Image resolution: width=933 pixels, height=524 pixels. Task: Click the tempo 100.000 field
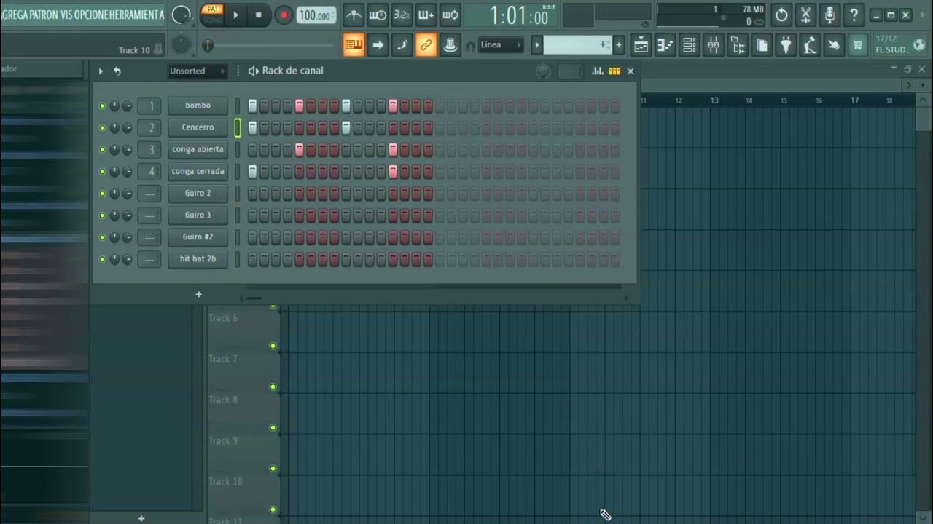(x=316, y=15)
